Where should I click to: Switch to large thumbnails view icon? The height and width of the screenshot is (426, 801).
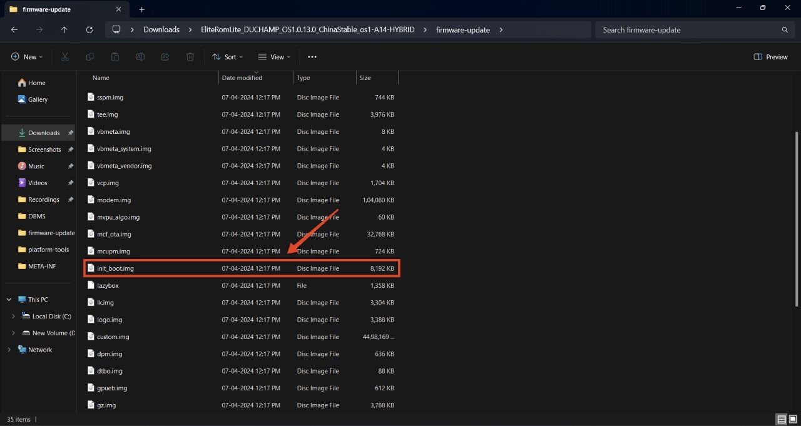pyautogui.click(x=793, y=419)
